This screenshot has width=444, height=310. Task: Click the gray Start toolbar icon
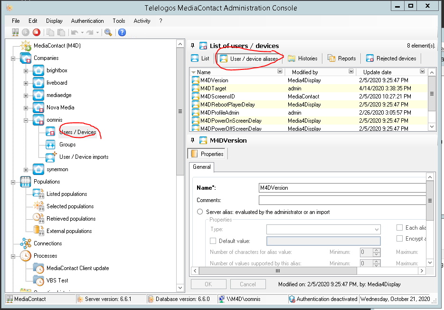[26, 32]
